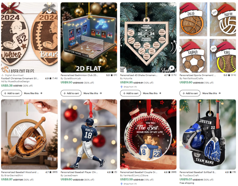Viewport: 238px width, 186px height.
Task: Open the Football Christmas Ornament thumbnail
Action: coord(29,37)
